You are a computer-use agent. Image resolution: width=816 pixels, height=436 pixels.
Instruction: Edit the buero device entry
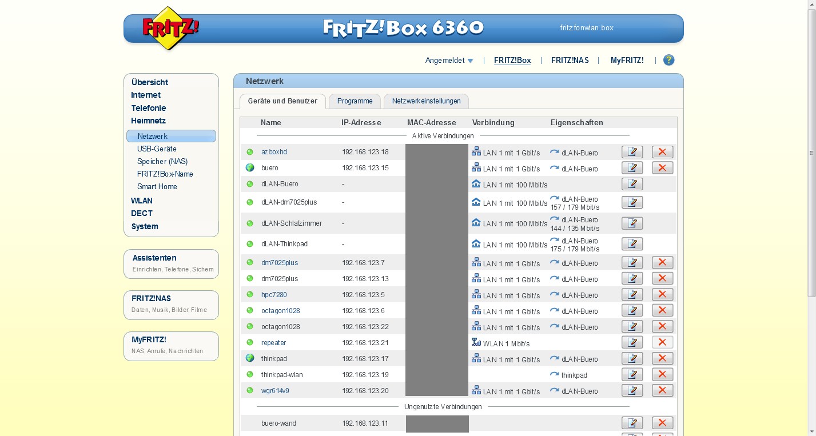coord(632,168)
